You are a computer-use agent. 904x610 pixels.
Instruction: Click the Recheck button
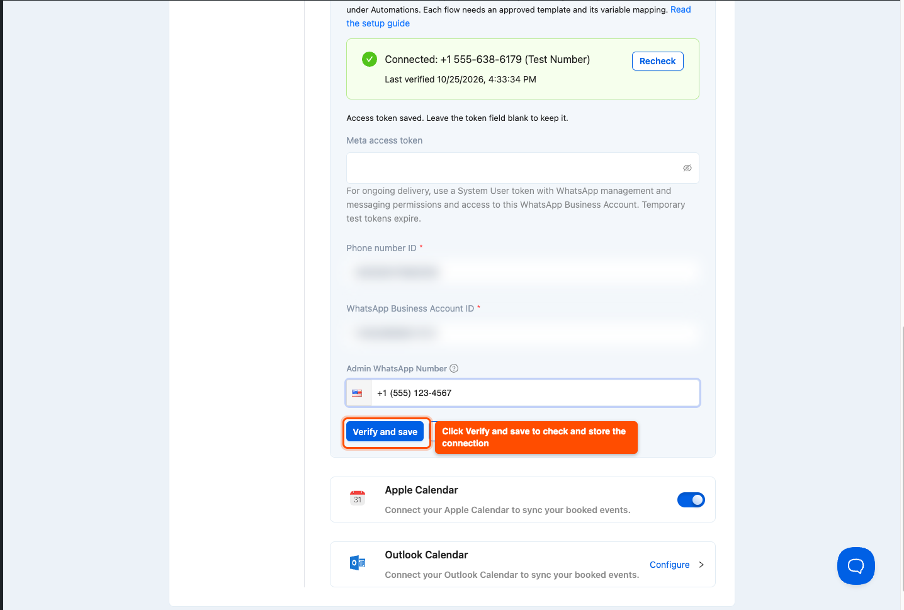point(657,61)
